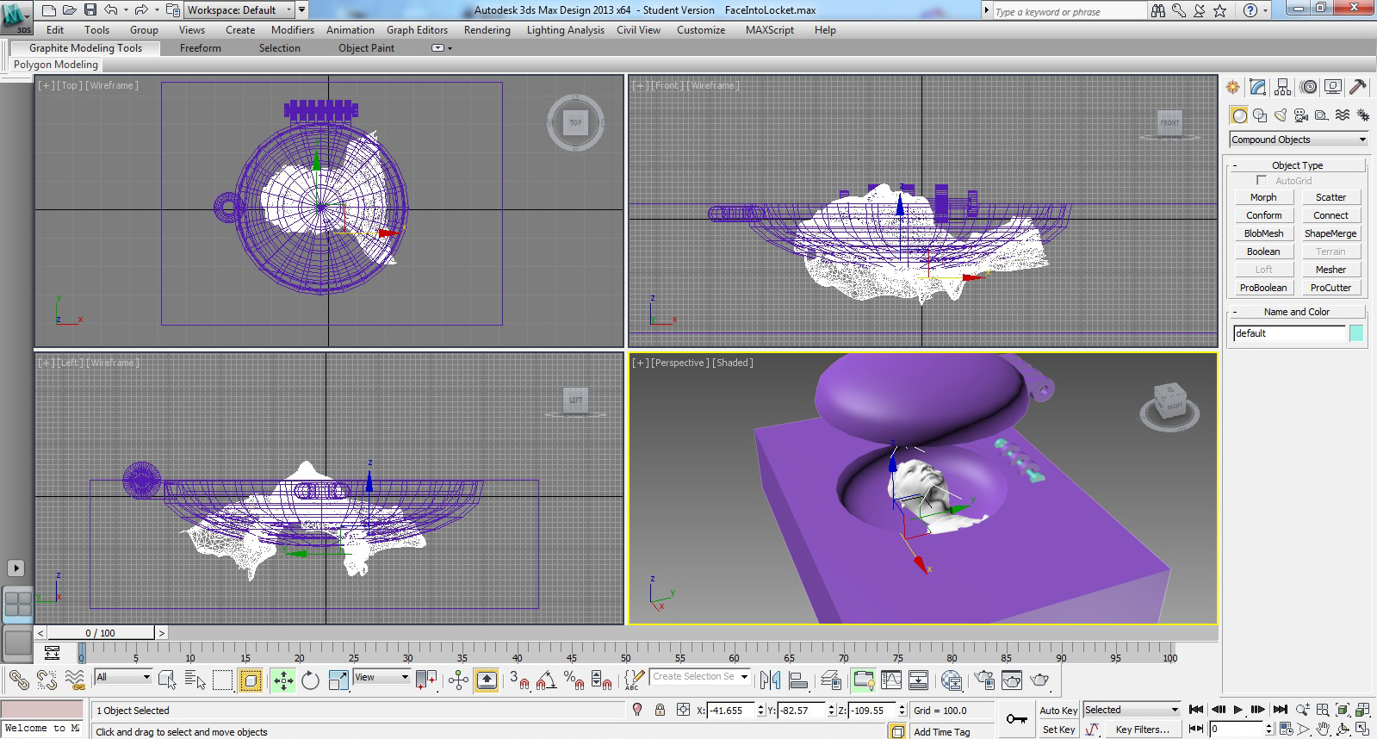
Task: Select the Cameras create category
Action: [1301, 115]
